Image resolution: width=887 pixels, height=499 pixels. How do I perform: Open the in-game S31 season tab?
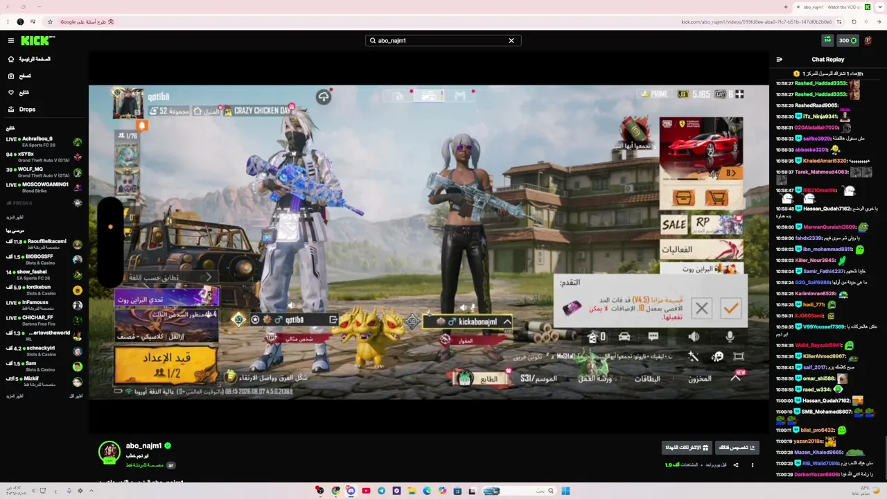point(538,379)
